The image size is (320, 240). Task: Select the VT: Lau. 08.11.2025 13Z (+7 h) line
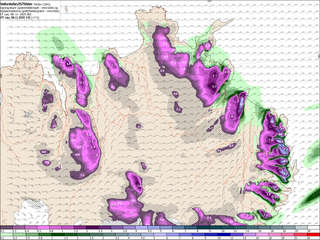coord(19,18)
